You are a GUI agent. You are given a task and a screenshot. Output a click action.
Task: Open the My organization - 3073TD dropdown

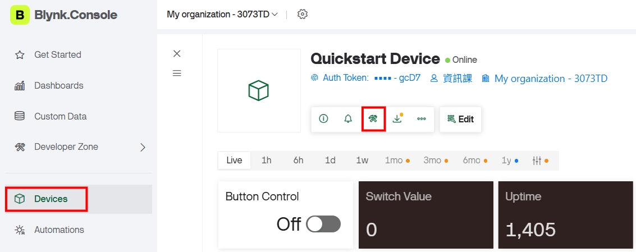(222, 14)
